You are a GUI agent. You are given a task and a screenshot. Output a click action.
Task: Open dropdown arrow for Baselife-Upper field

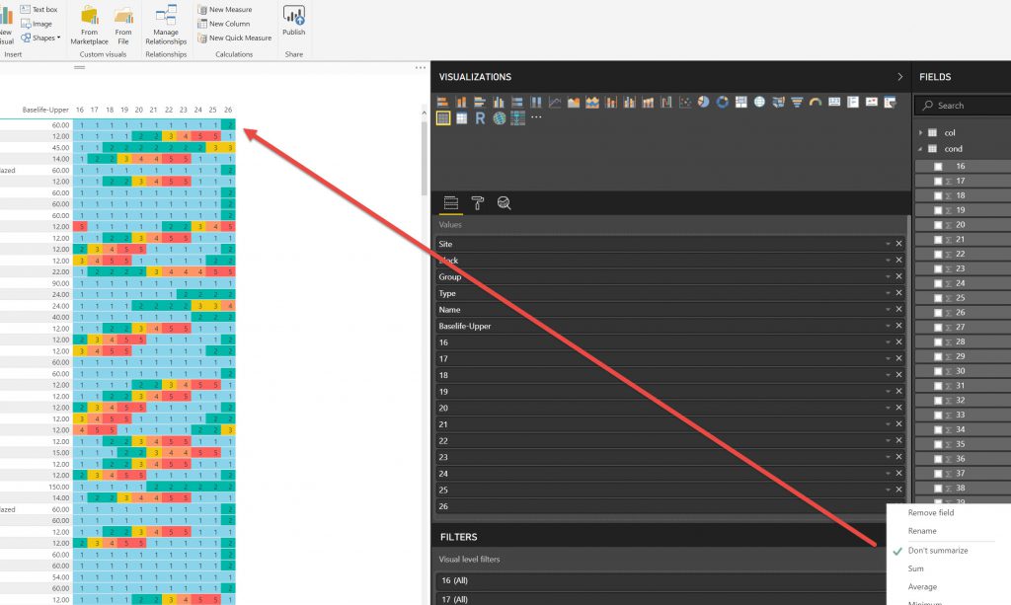(x=888, y=326)
